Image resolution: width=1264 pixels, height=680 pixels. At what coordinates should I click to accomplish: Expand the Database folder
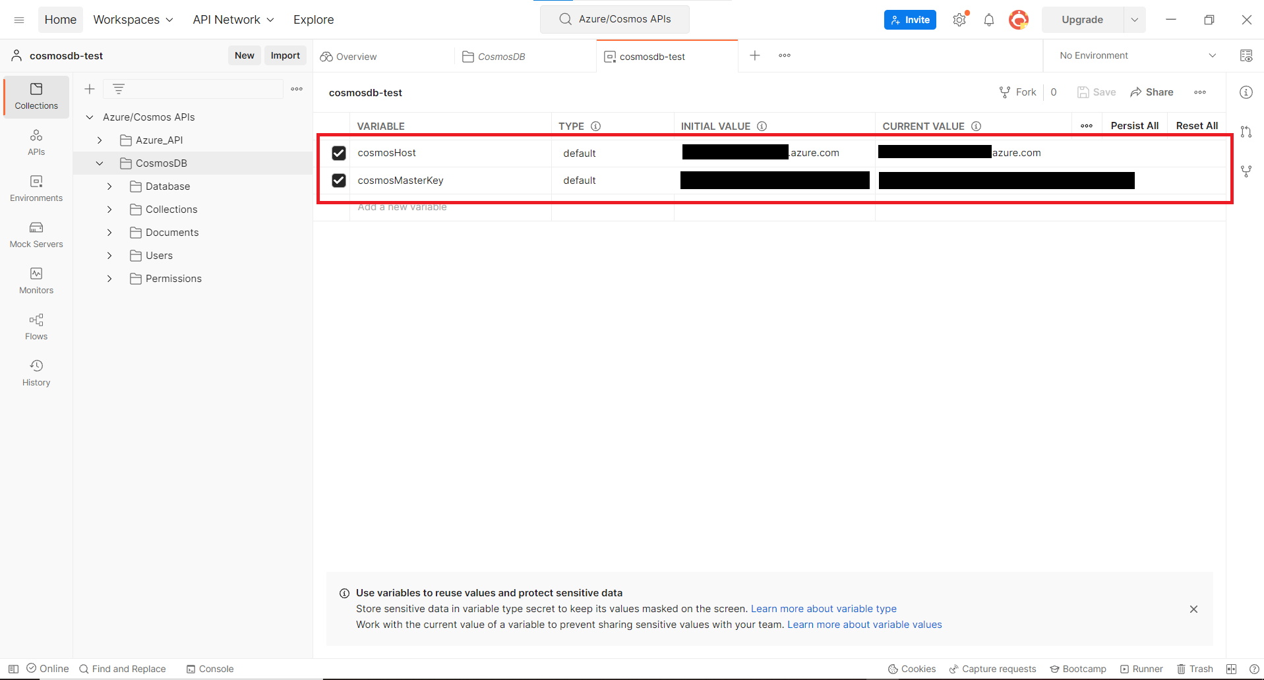(x=109, y=186)
